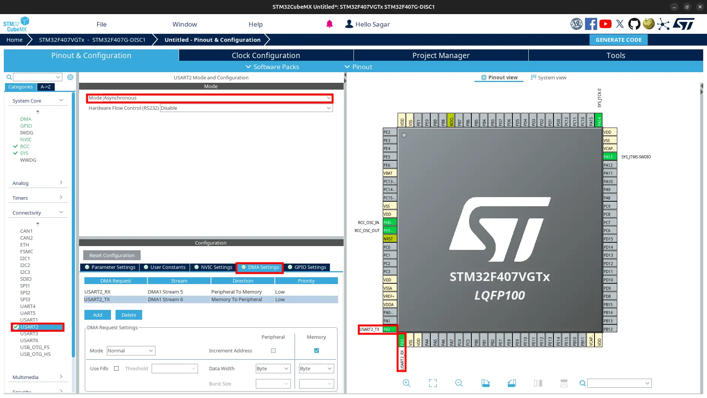
Task: Open the Hardware Flow Control dropdown
Action: 246,108
